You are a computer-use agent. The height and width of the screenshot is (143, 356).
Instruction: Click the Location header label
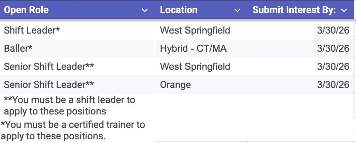point(179,10)
